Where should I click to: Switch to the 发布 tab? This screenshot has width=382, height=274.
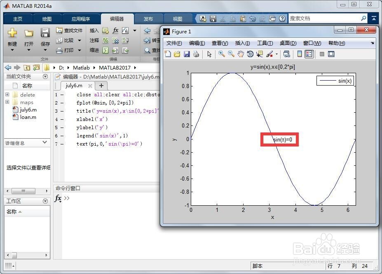pyautogui.click(x=148, y=19)
